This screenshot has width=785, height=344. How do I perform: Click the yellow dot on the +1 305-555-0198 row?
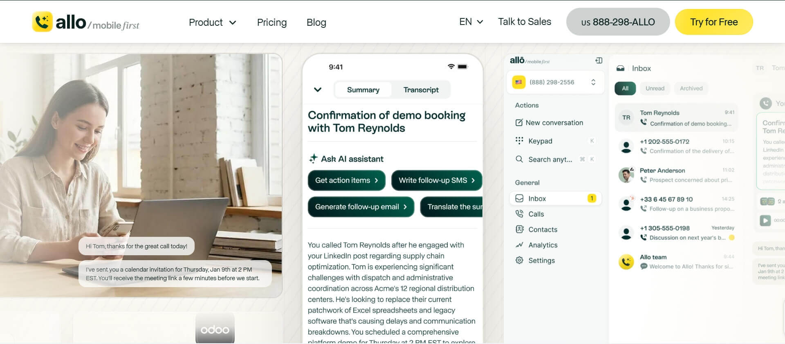(731, 238)
